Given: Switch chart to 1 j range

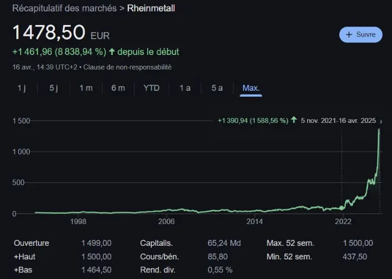Looking at the screenshot, I should point(21,88).
